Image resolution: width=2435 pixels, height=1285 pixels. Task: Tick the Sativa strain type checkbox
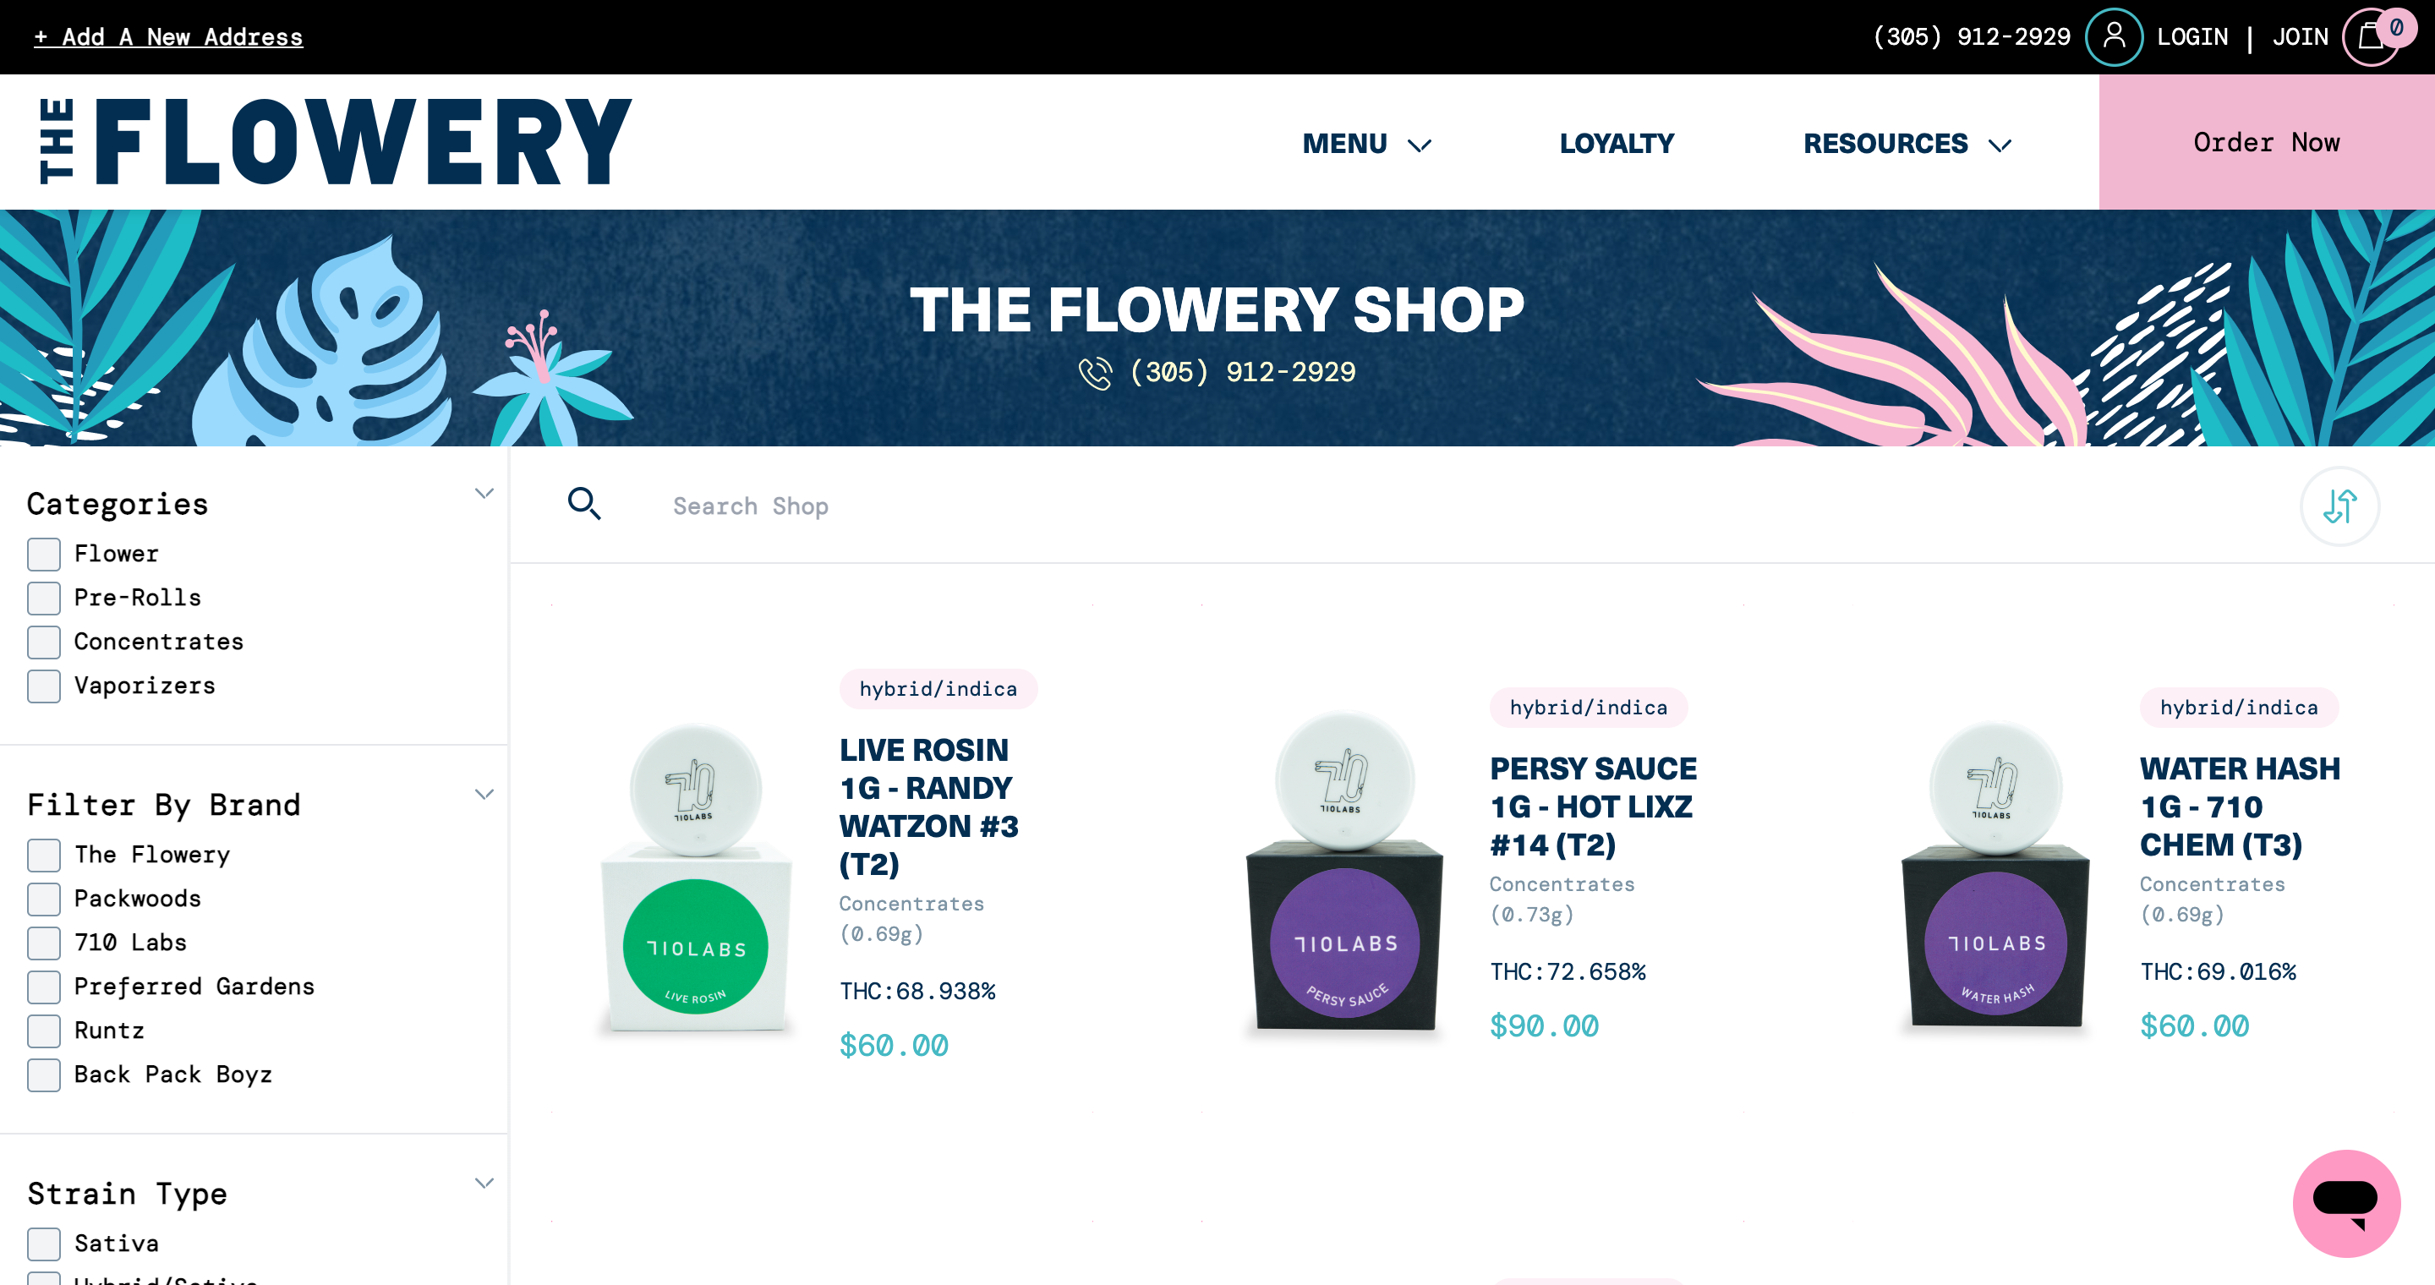pyautogui.click(x=43, y=1244)
